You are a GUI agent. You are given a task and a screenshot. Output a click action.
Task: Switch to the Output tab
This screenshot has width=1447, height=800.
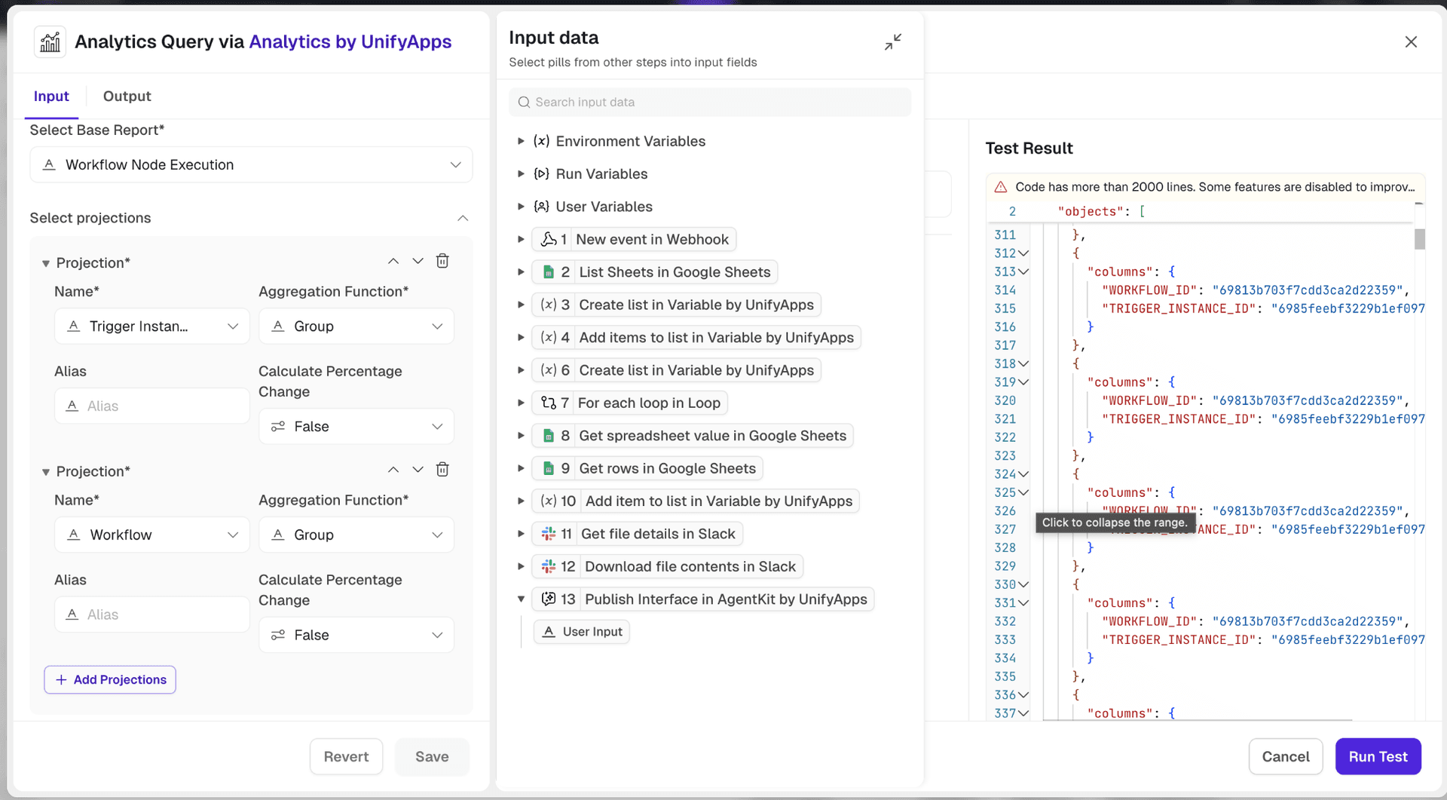(127, 97)
